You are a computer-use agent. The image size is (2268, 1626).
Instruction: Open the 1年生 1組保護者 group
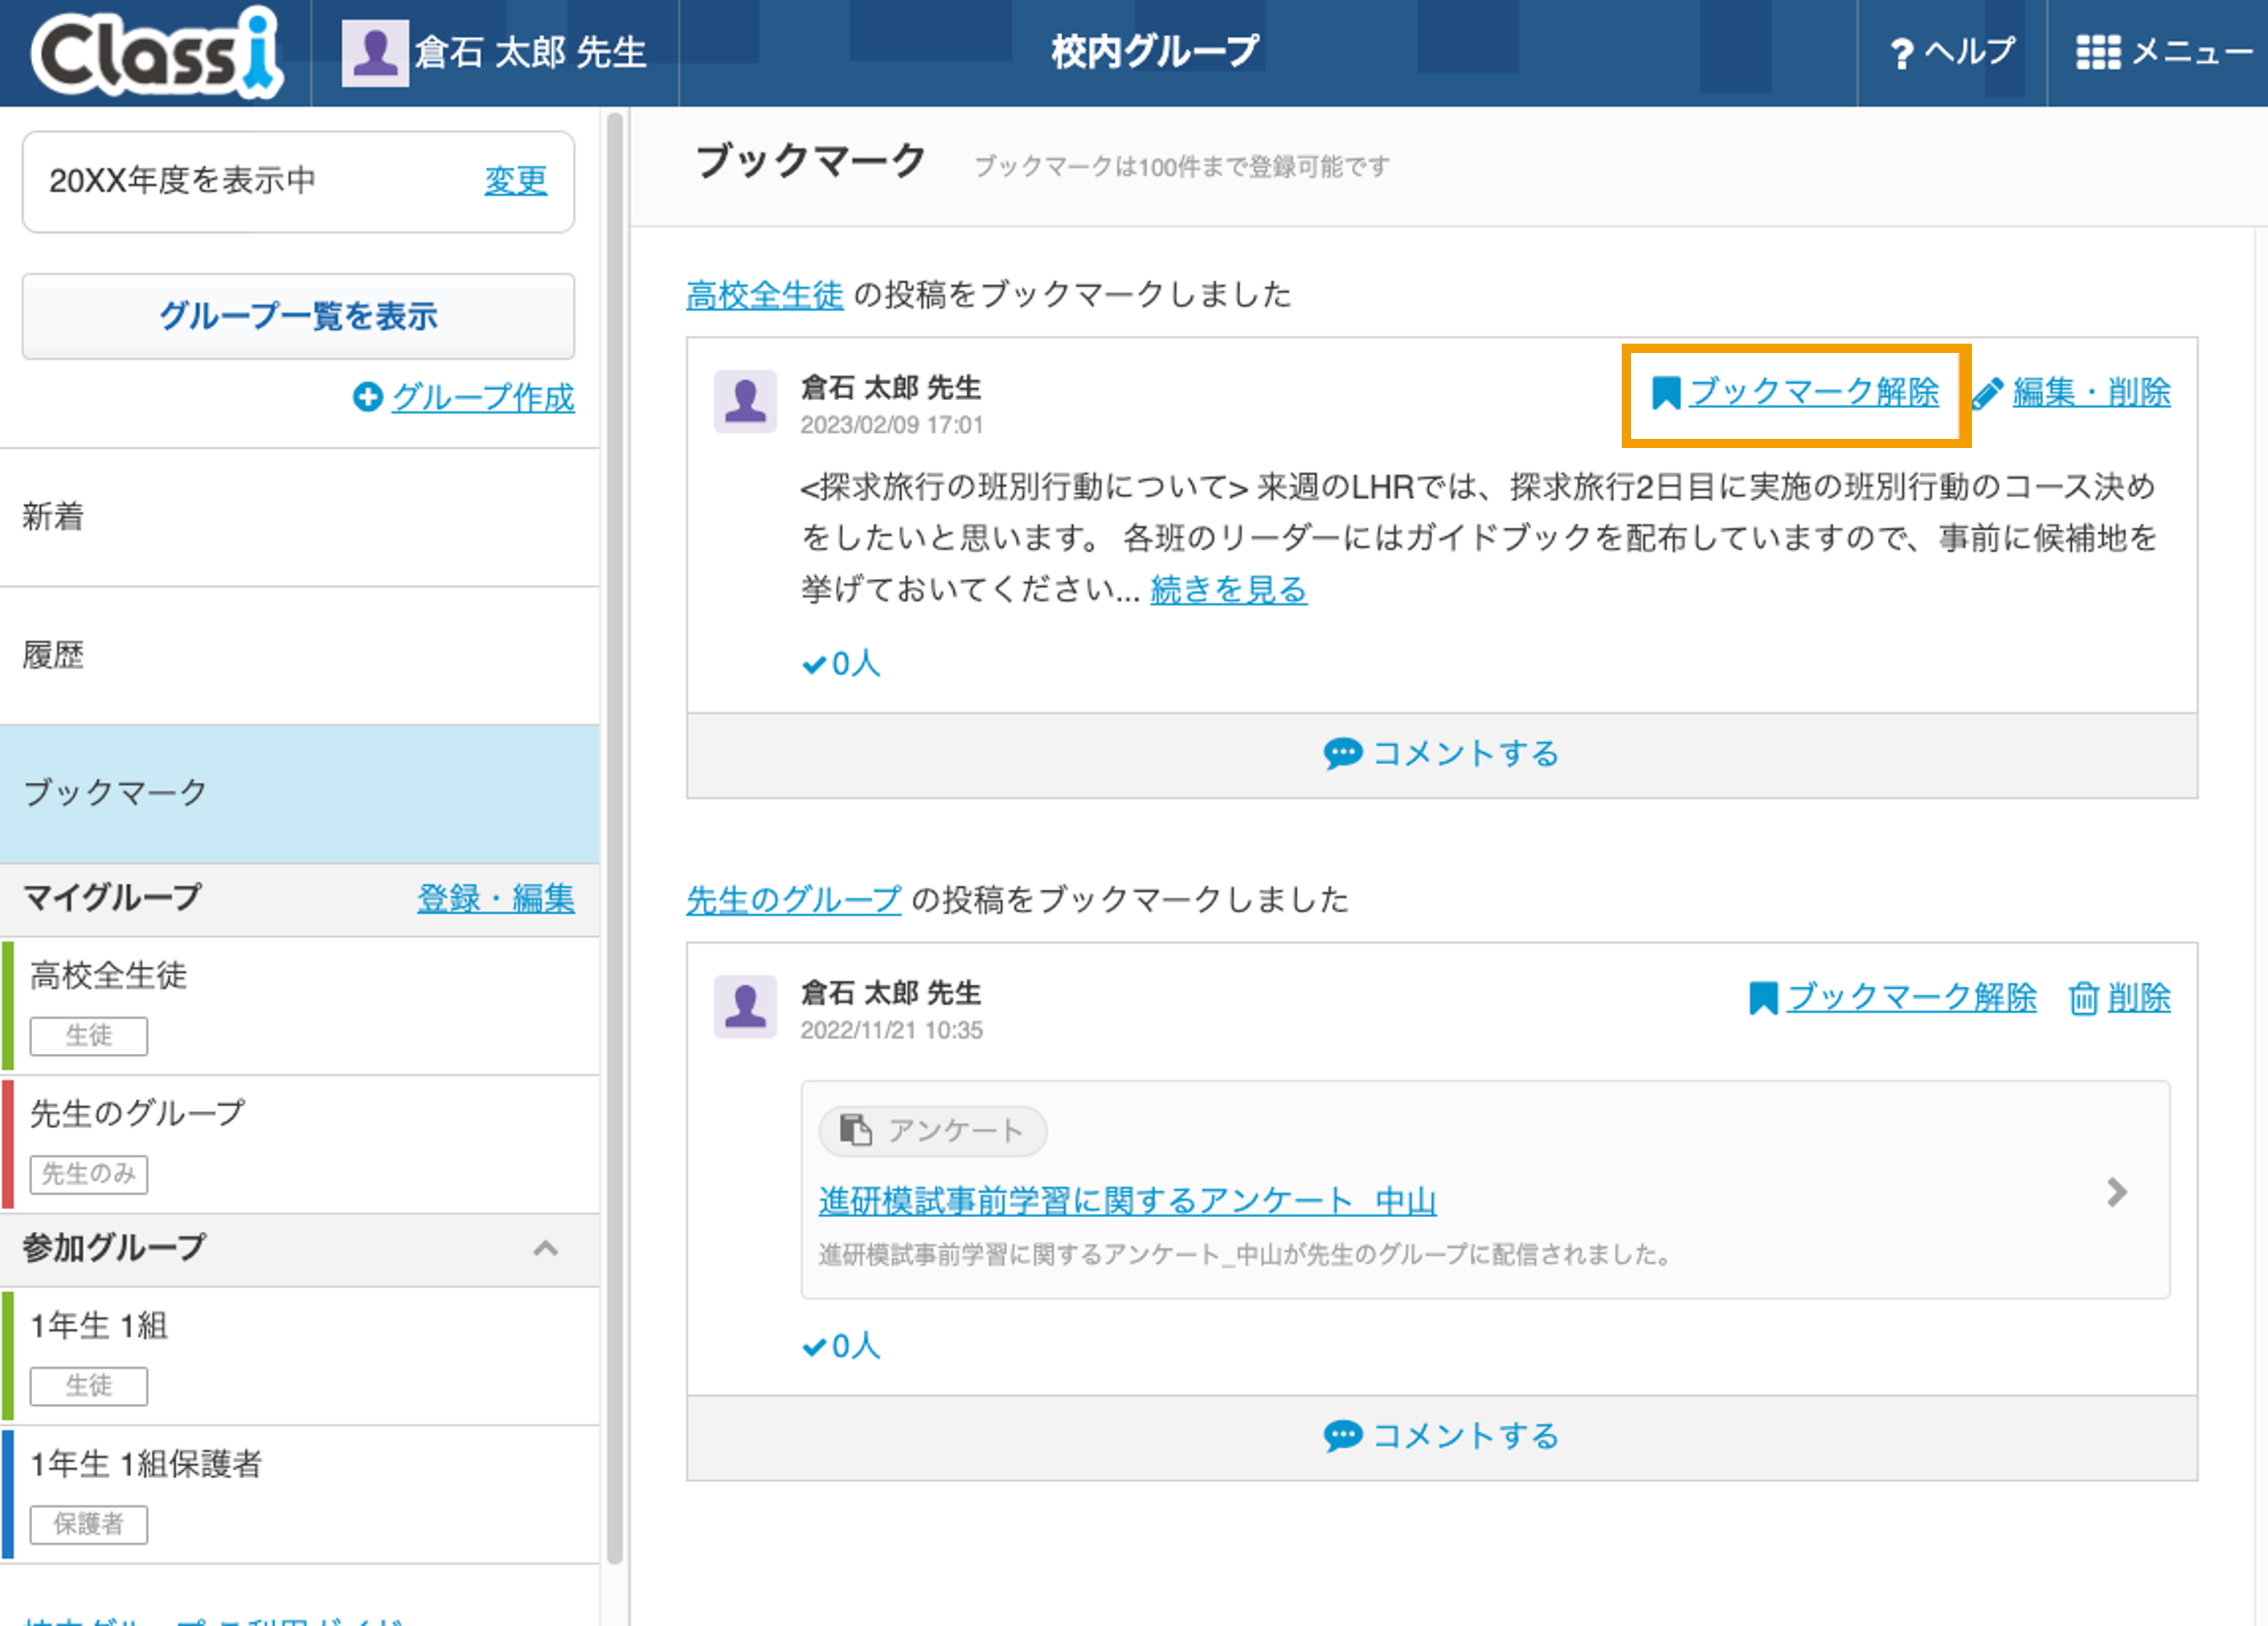[x=300, y=1495]
